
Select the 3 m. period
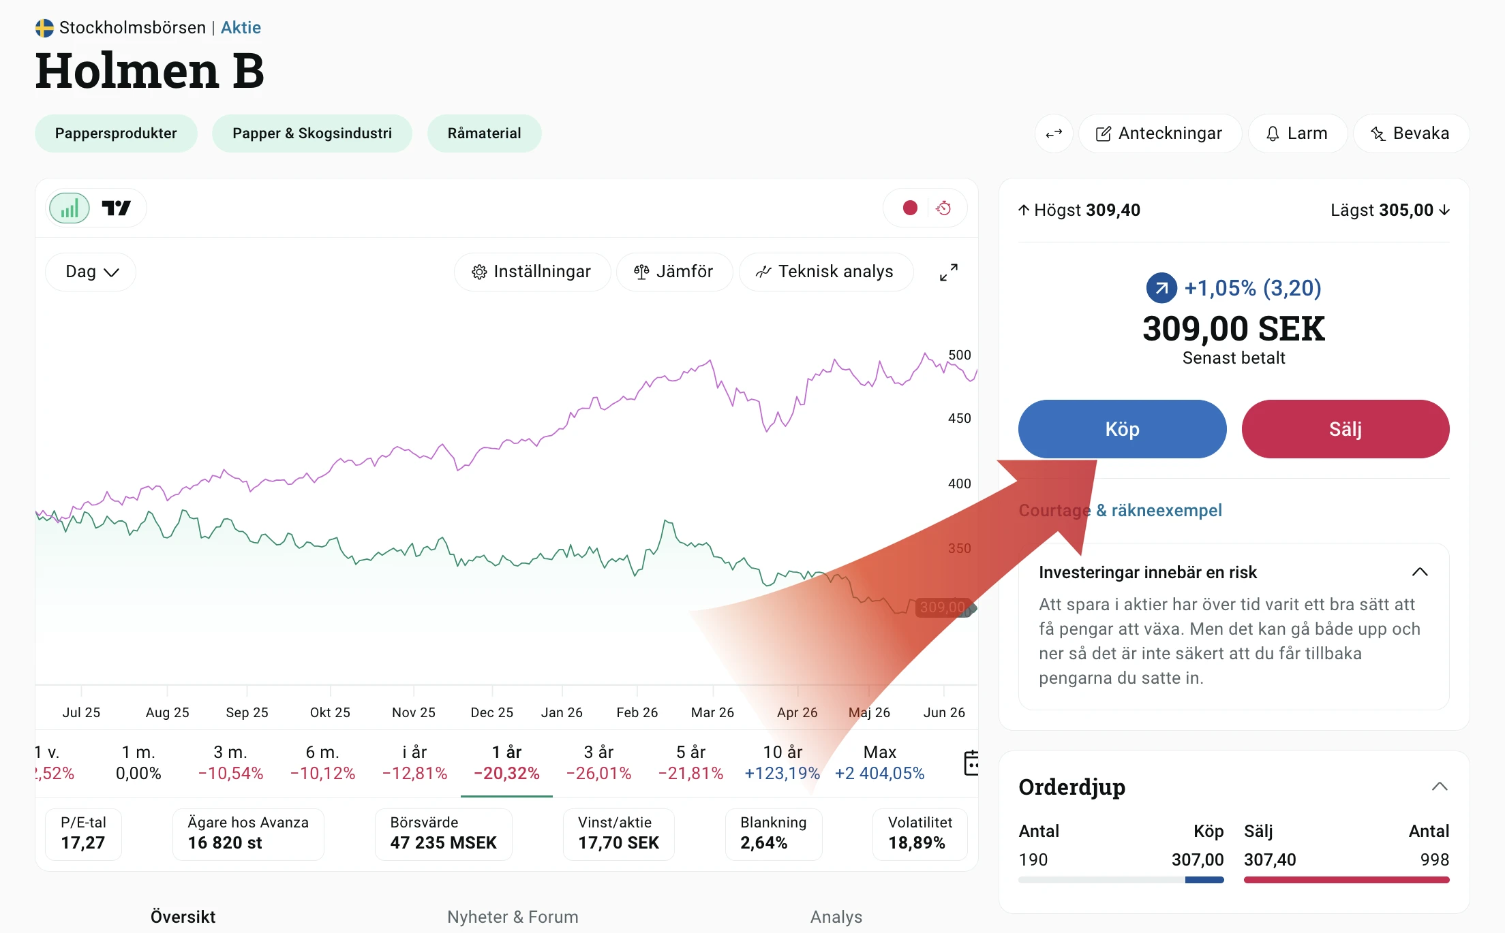230,763
